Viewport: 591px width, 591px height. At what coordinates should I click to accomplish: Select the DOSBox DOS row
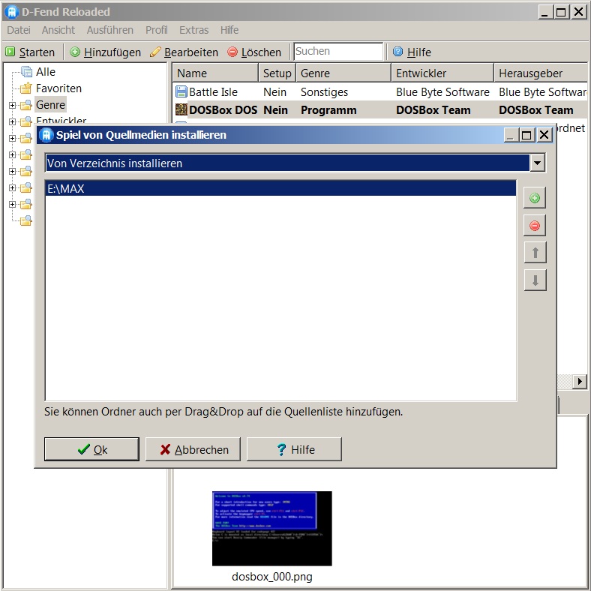(x=380, y=109)
